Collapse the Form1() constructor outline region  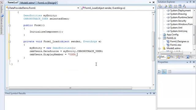pyautogui.click(x=9, y=25)
